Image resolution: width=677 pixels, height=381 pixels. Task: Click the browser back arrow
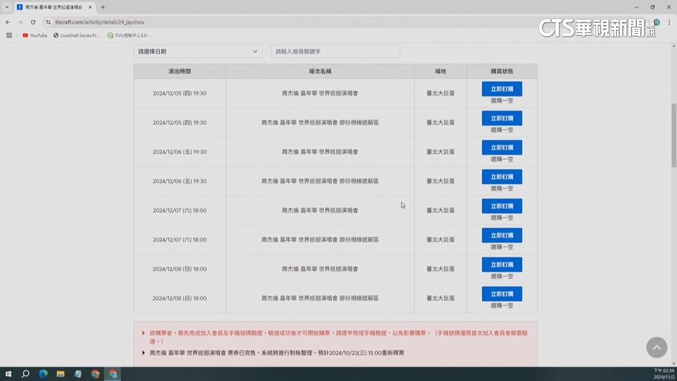pyautogui.click(x=7, y=22)
